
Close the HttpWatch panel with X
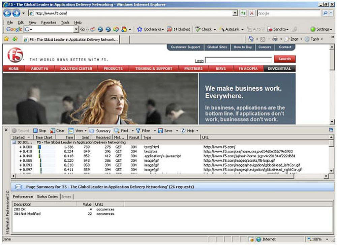[6, 130]
